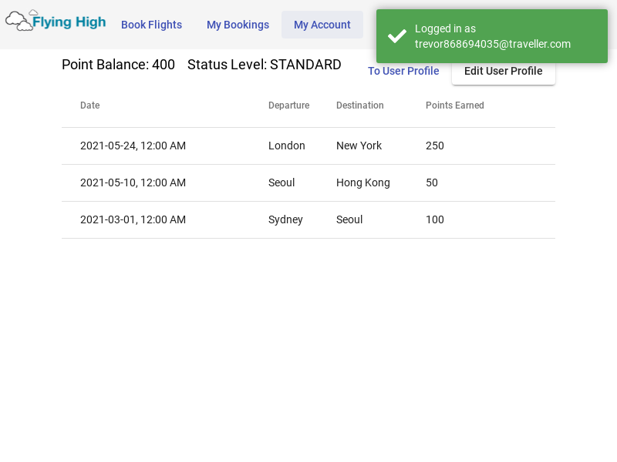Click Seoul in the destination column
Viewport: 617px width, 462px height.
click(349, 219)
